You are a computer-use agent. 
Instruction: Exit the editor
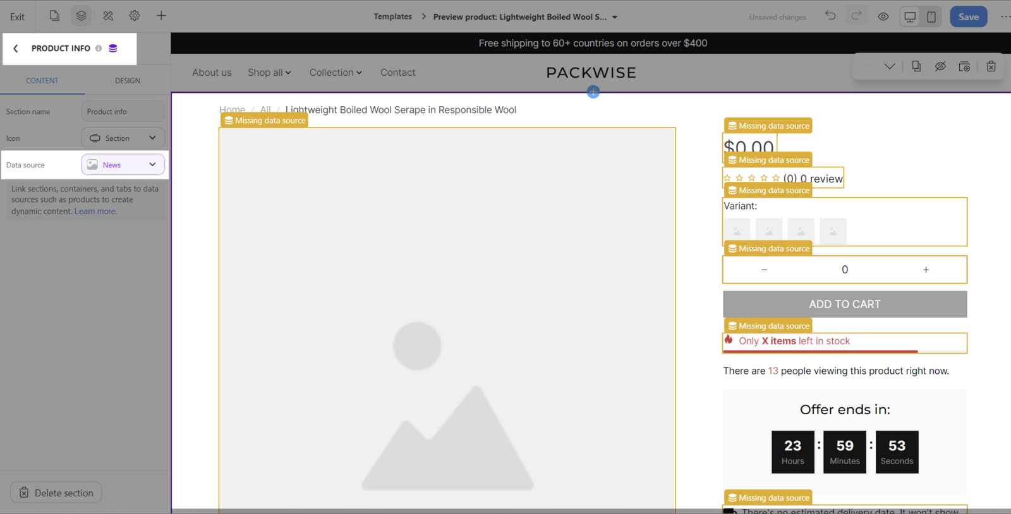(18, 16)
